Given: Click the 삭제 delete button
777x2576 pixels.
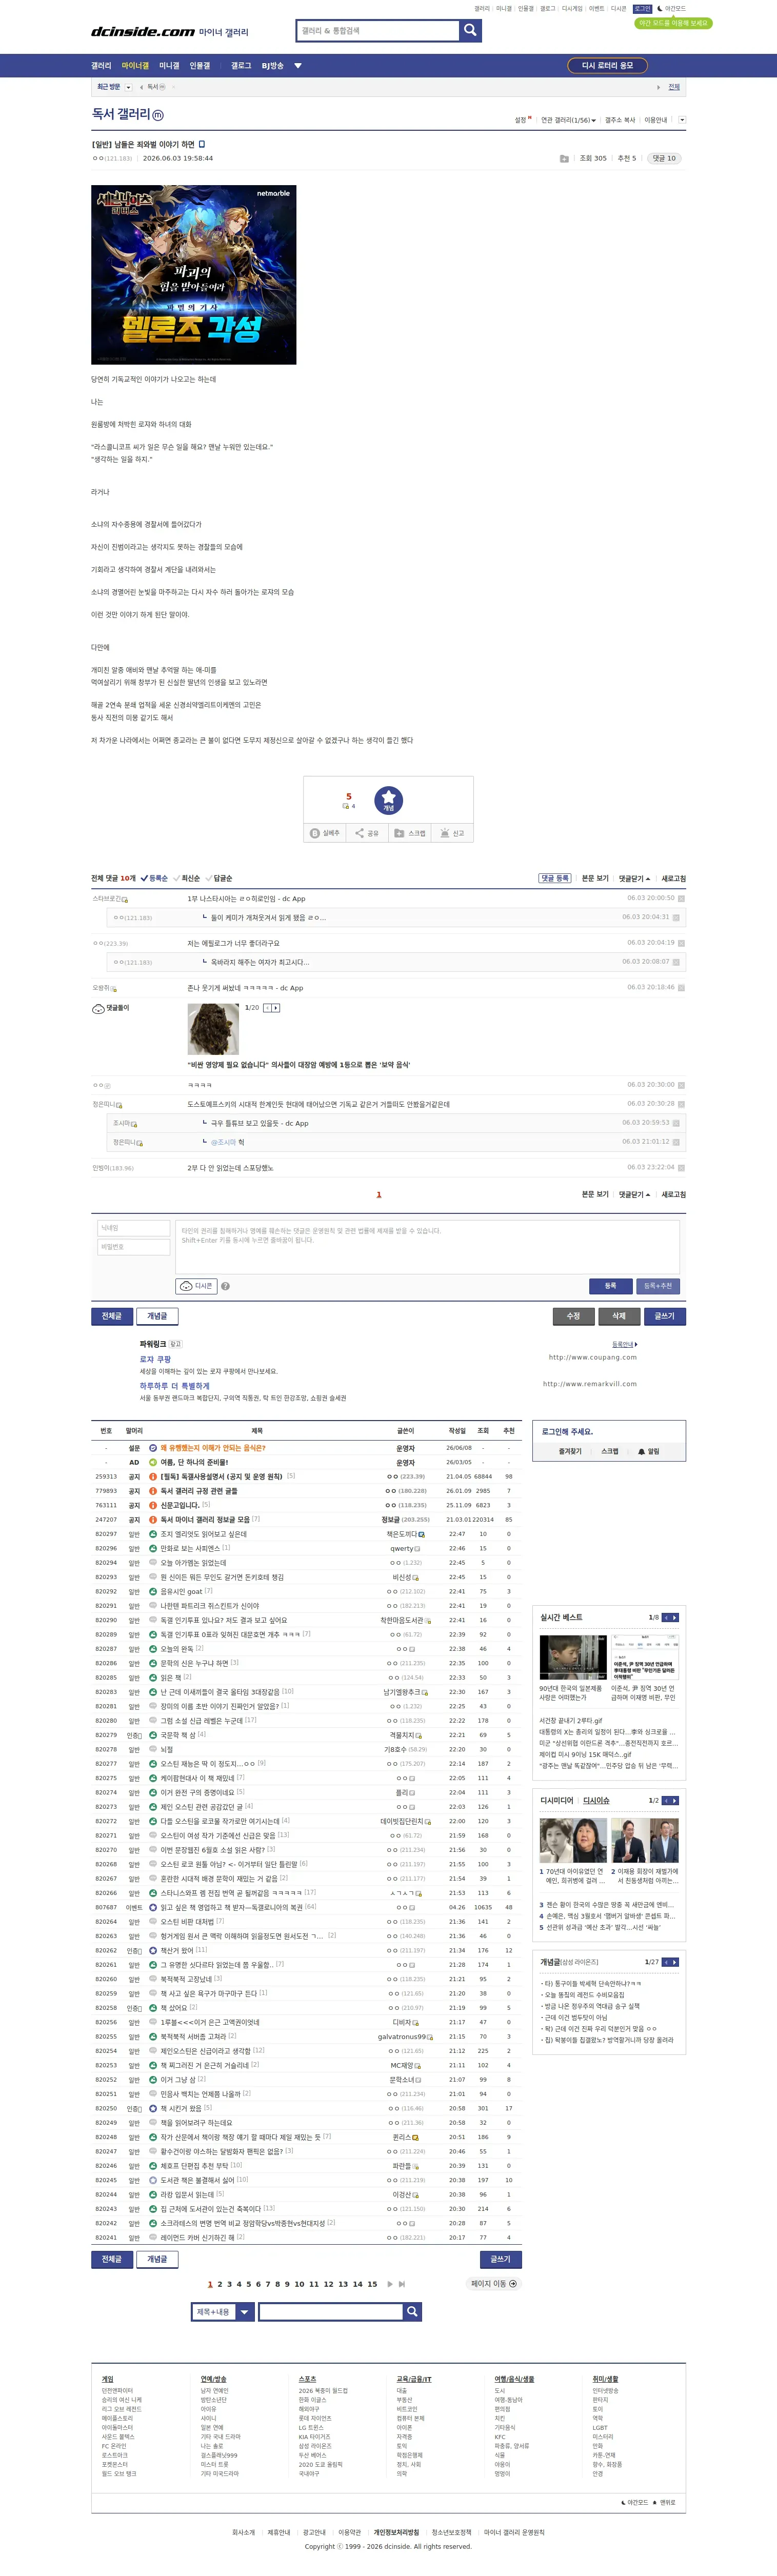Looking at the screenshot, I should point(619,1316).
